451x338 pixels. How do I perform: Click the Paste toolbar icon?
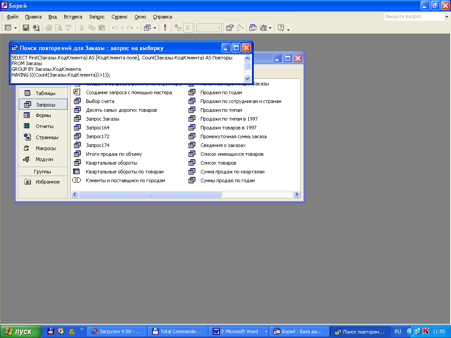(102, 28)
